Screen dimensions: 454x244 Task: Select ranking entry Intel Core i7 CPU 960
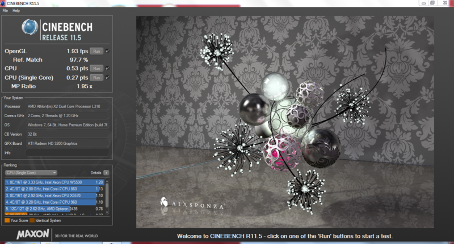click(x=54, y=202)
